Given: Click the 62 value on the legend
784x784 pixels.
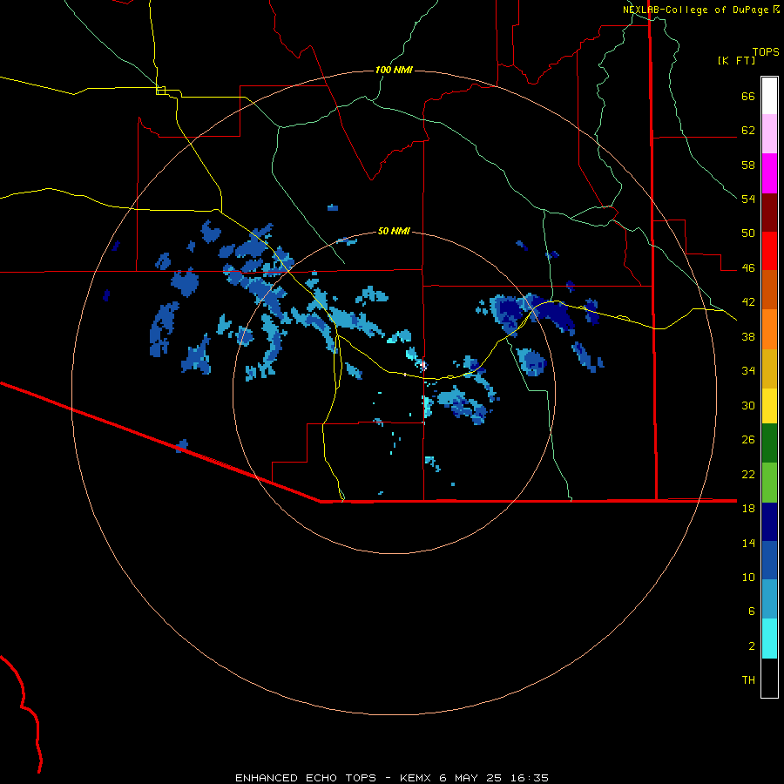Looking at the screenshot, I should 748,131.
